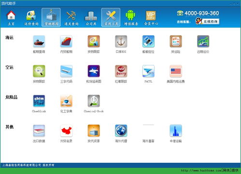Viewport: 241px width, 174px height.
Task: Open 货物跟踪 icon in 空运 section
Action: [x=39, y=71]
